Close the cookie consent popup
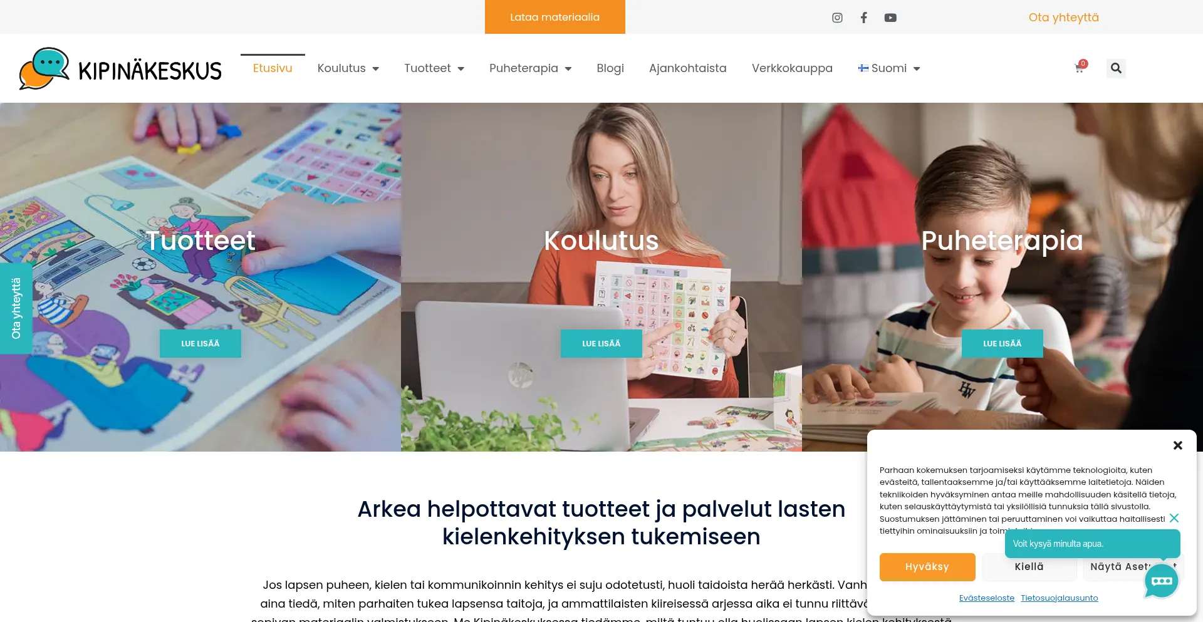Viewport: 1203px width, 622px height. pyautogui.click(x=1178, y=445)
